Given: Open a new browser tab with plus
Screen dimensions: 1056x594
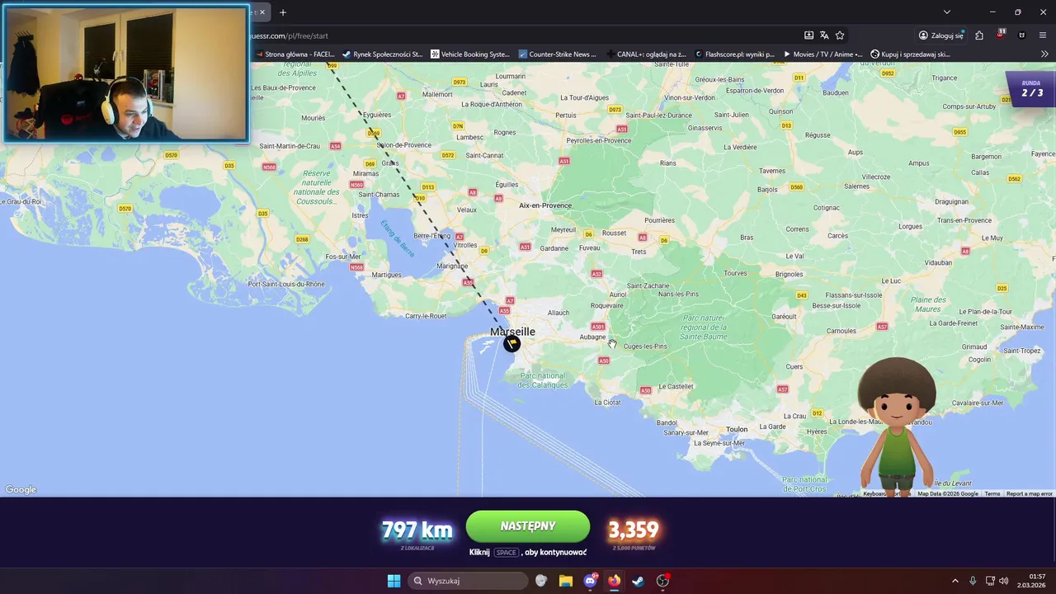Looking at the screenshot, I should (283, 12).
